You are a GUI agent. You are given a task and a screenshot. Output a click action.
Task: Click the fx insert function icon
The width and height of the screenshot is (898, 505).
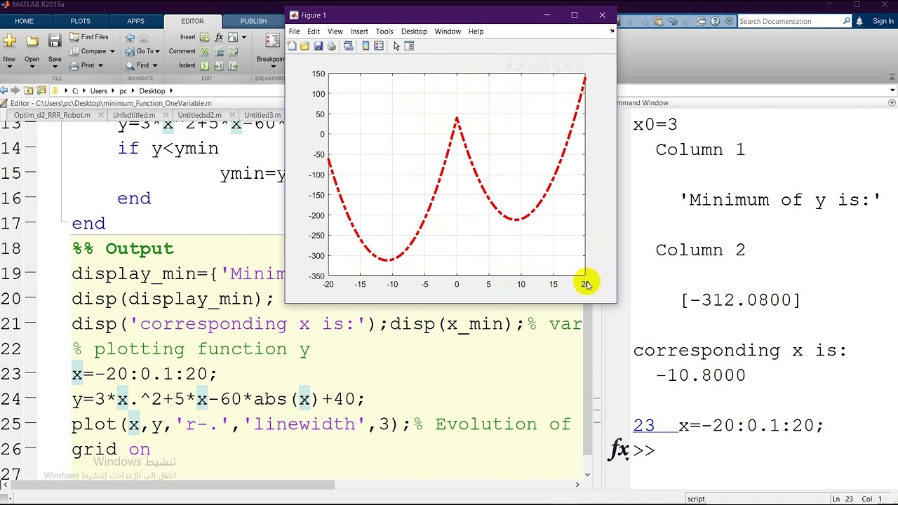point(219,37)
